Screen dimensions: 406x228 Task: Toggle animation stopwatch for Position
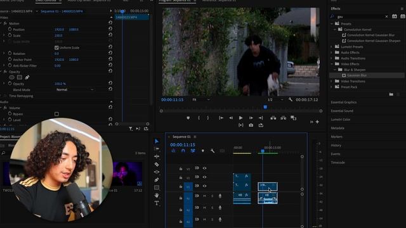[10, 29]
